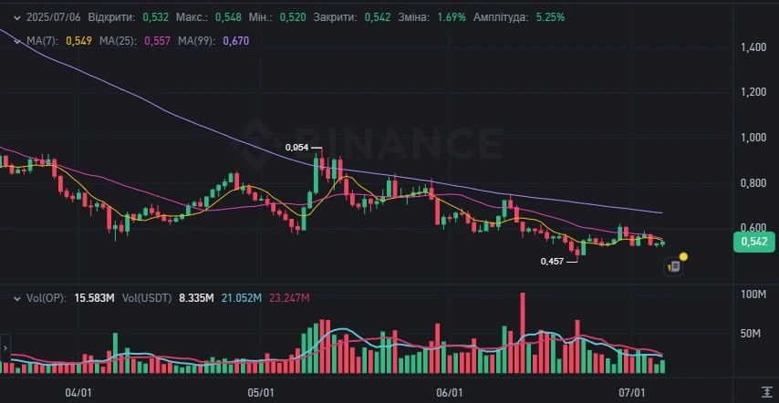The height and width of the screenshot is (403, 779).
Task: Expand the left side panel arrow
Action: tap(5, 347)
